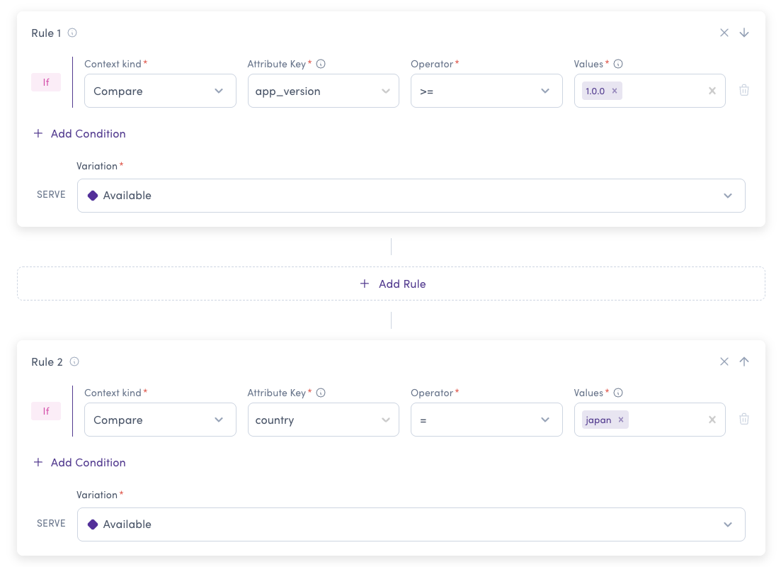Delete Rule 1's condition via the trash icon

tap(744, 90)
